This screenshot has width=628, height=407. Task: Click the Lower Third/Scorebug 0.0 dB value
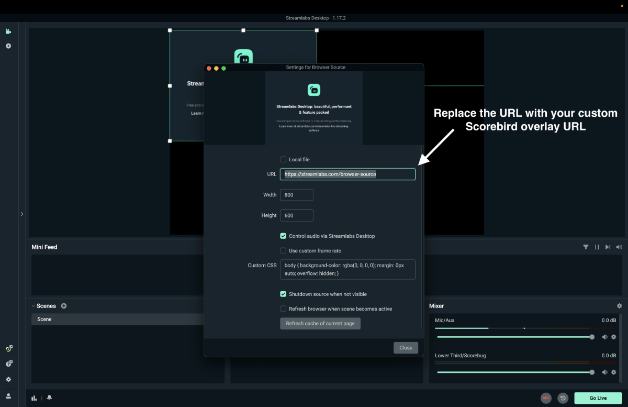pyautogui.click(x=609, y=356)
